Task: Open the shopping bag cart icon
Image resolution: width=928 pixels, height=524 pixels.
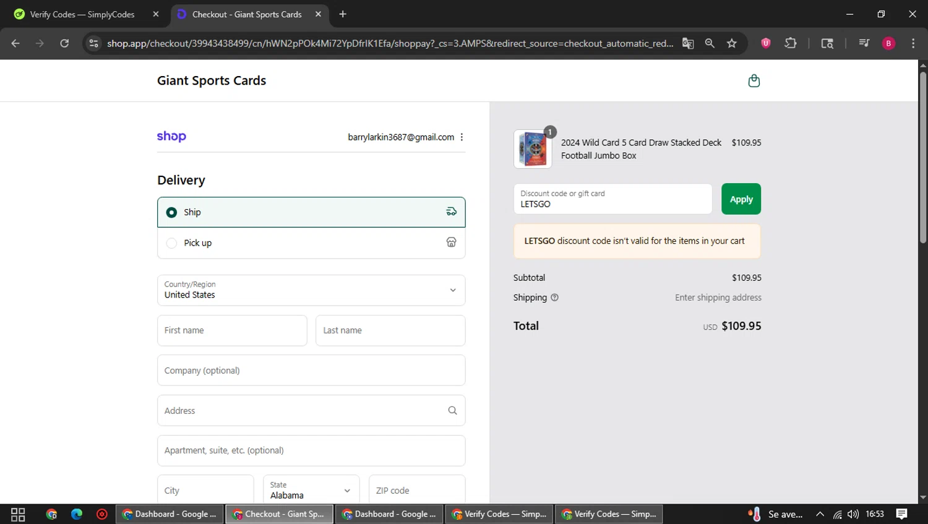Action: 754,80
